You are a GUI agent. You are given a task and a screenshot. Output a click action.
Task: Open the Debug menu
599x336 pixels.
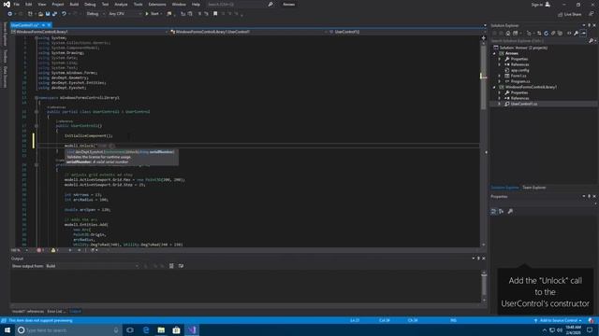90,4
